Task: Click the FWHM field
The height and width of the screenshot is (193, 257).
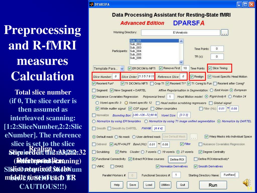Action: pyautogui.click(x=159, y=128)
